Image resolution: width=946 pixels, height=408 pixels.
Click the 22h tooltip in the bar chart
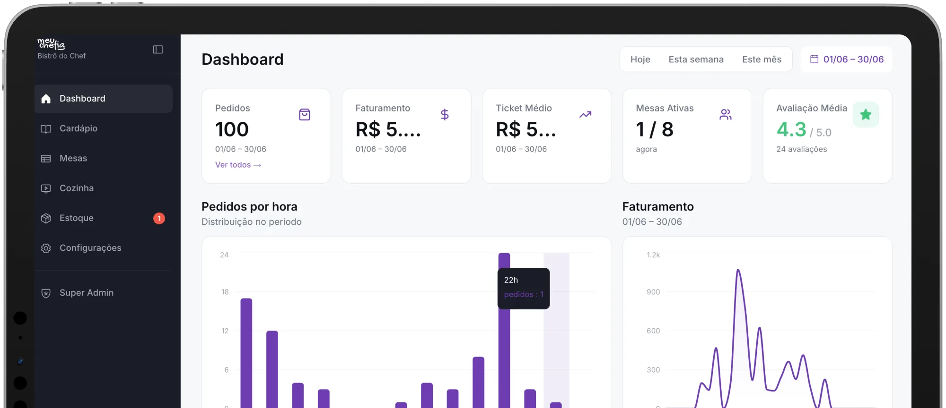524,289
